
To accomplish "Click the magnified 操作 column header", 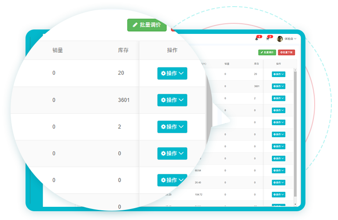I will 172,50.
